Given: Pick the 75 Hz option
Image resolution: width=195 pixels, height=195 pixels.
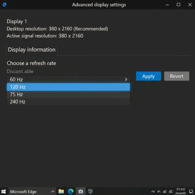Looking at the screenshot, I should pos(68,94).
